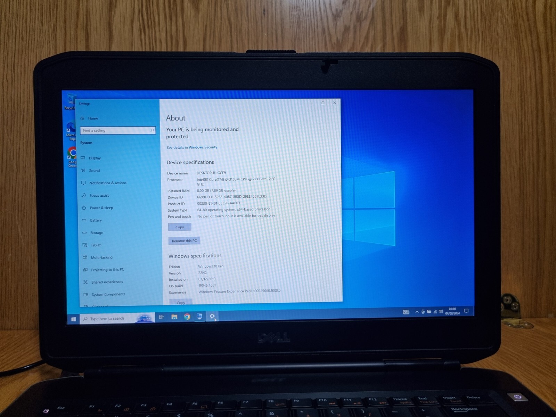Open the battery status tray icon
The width and height of the screenshot is (556, 417).
point(429,312)
